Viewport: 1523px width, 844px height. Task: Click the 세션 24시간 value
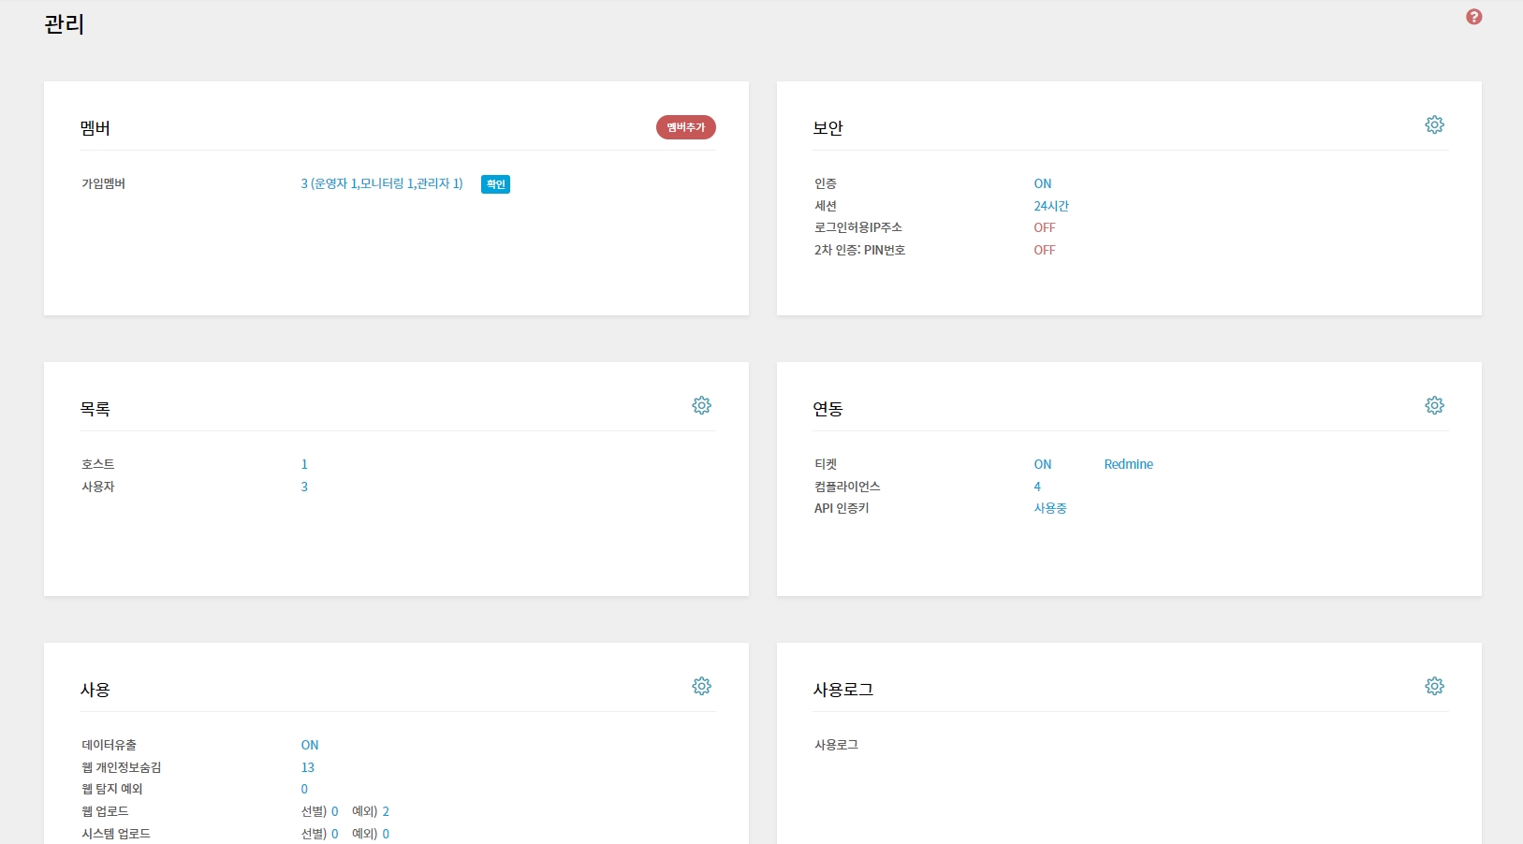click(1050, 206)
